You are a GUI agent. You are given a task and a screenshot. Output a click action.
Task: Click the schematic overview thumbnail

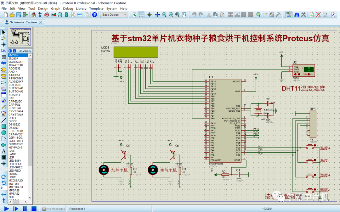[20, 37]
